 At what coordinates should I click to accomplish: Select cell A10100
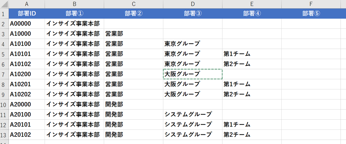[27, 44]
